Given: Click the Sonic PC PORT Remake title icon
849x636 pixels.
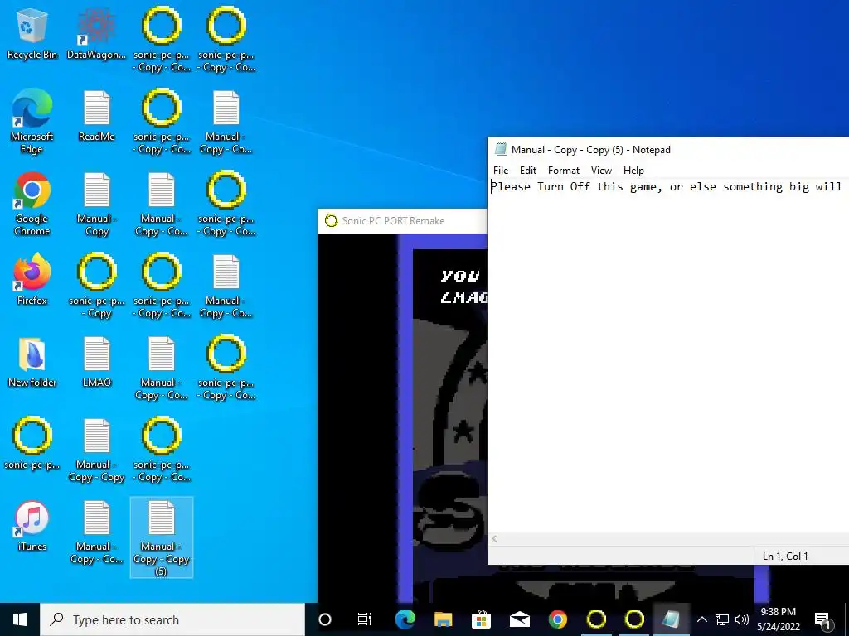Looking at the screenshot, I should (331, 220).
